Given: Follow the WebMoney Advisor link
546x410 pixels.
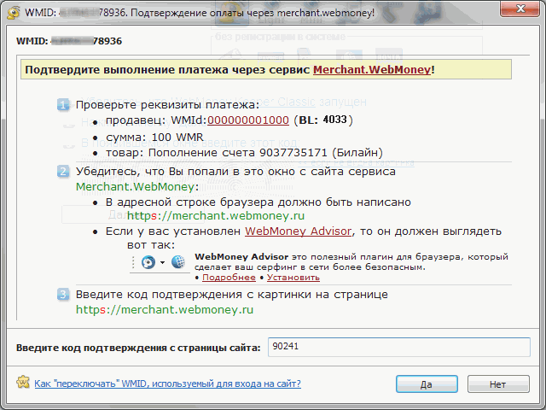Looking at the screenshot, I should [298, 231].
